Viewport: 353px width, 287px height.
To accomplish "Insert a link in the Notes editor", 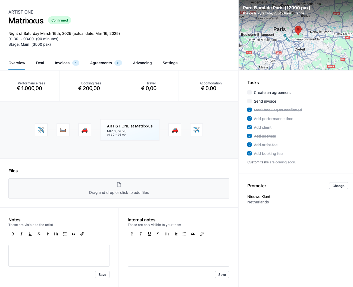I will (x=82, y=234).
